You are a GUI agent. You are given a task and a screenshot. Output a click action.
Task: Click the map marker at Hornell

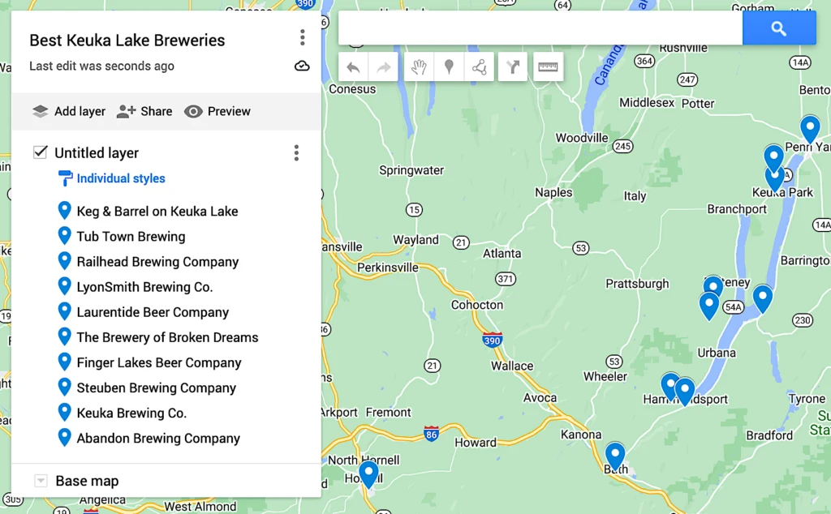pos(368,473)
